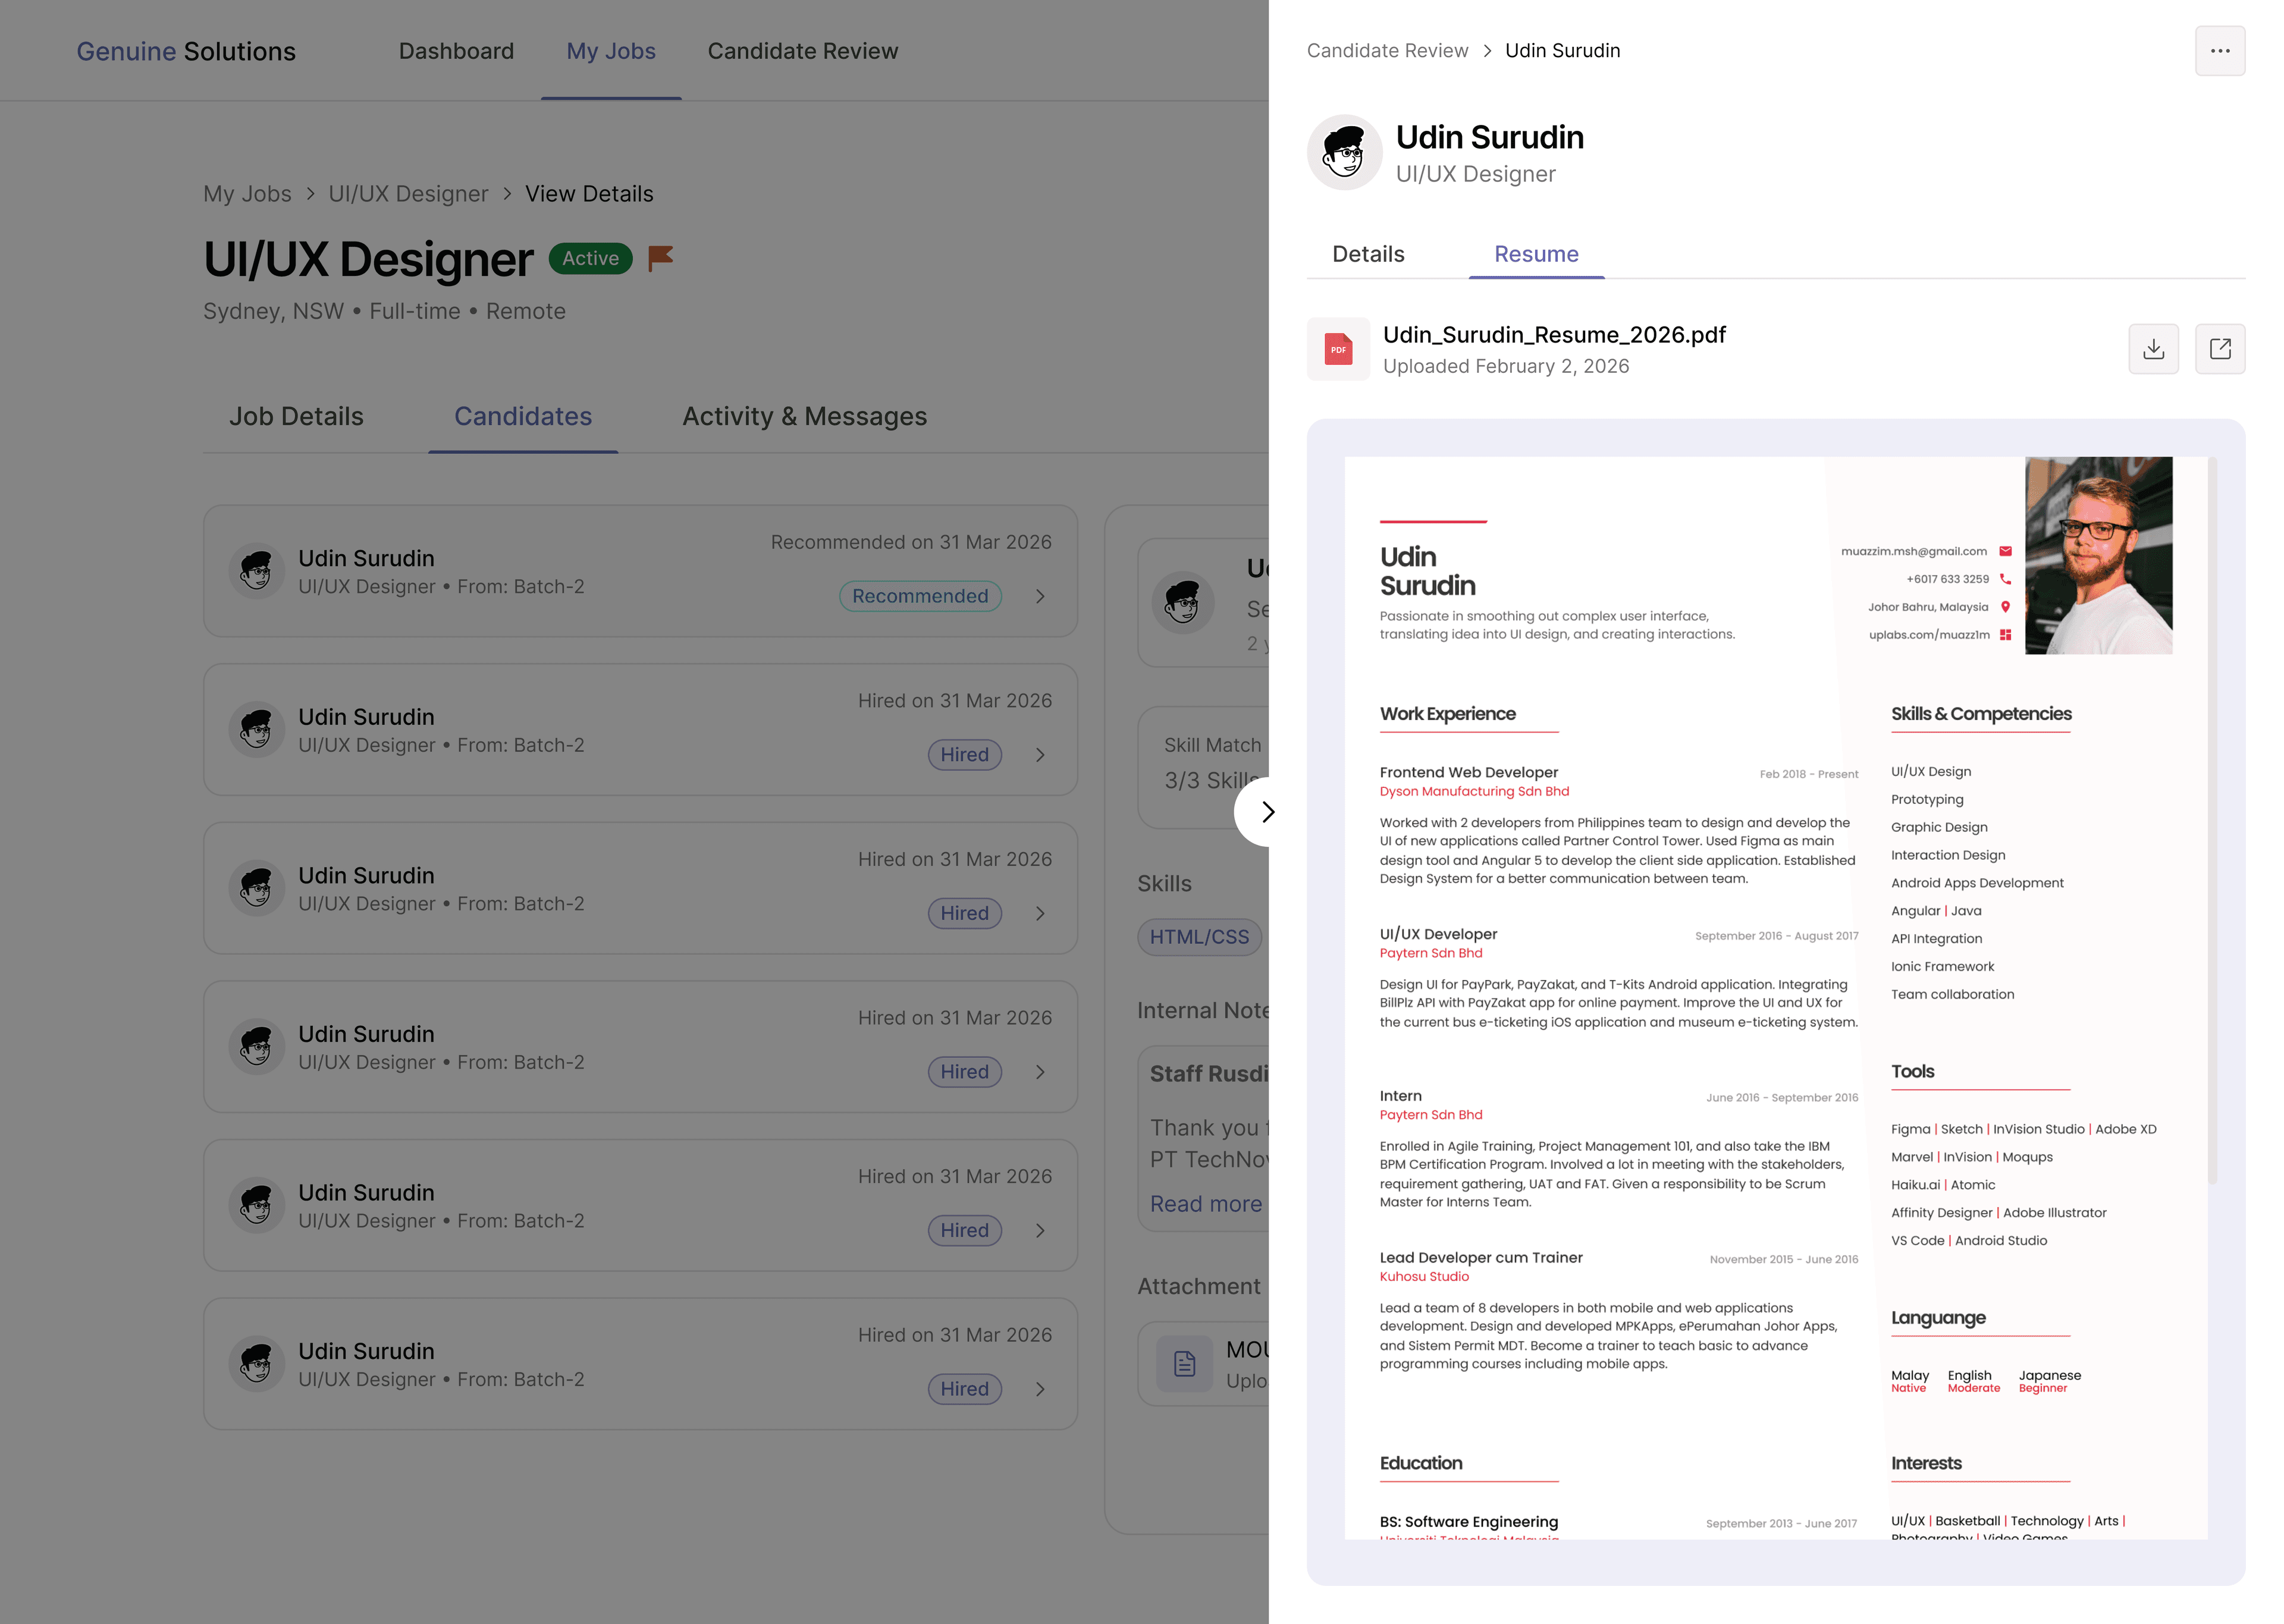This screenshot has width=2284, height=1624.
Task: Open the three-dot more options menu
Action: (2219, 51)
